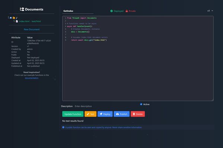Image resolution: width=223 pixels, height=148 pixels.
Task: Click the blue Deploy button
Action: [105, 114]
